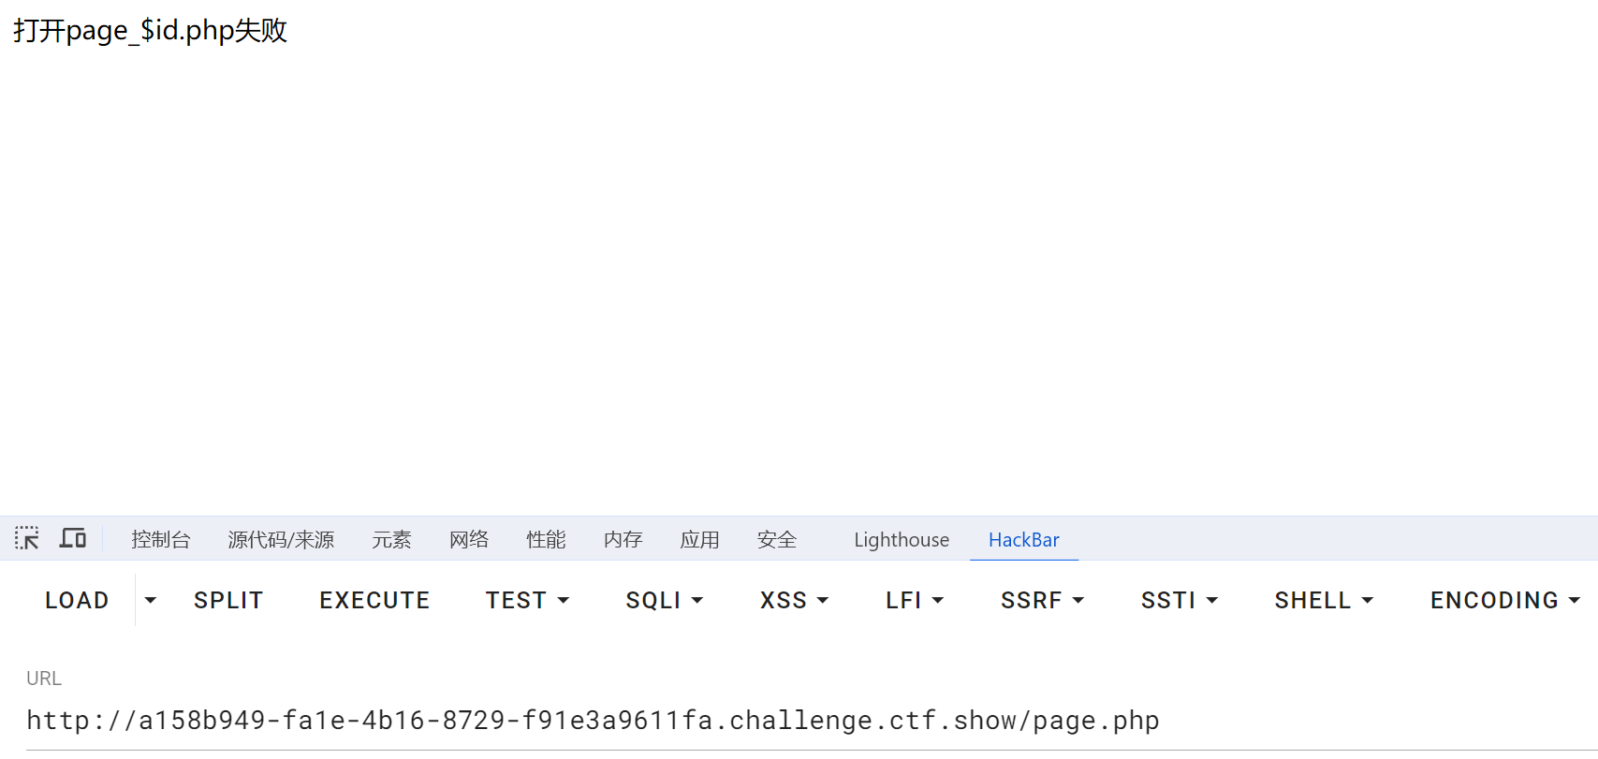Select the HackBar tab
Screen dimensions: 1598x759
point(1023,540)
